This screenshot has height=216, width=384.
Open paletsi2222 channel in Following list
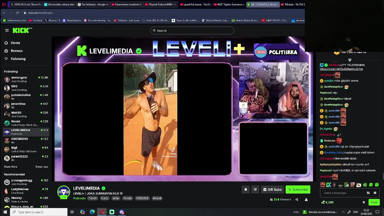26,158
